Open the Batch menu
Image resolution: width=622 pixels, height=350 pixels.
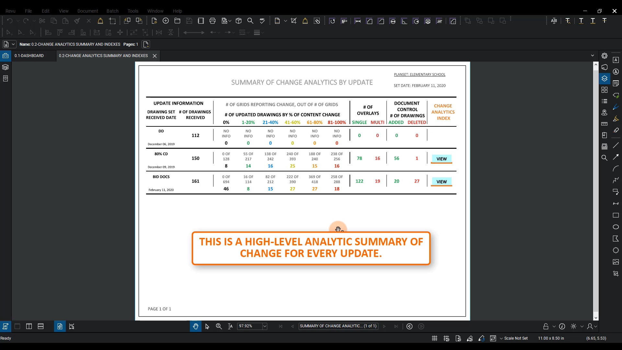pyautogui.click(x=112, y=11)
